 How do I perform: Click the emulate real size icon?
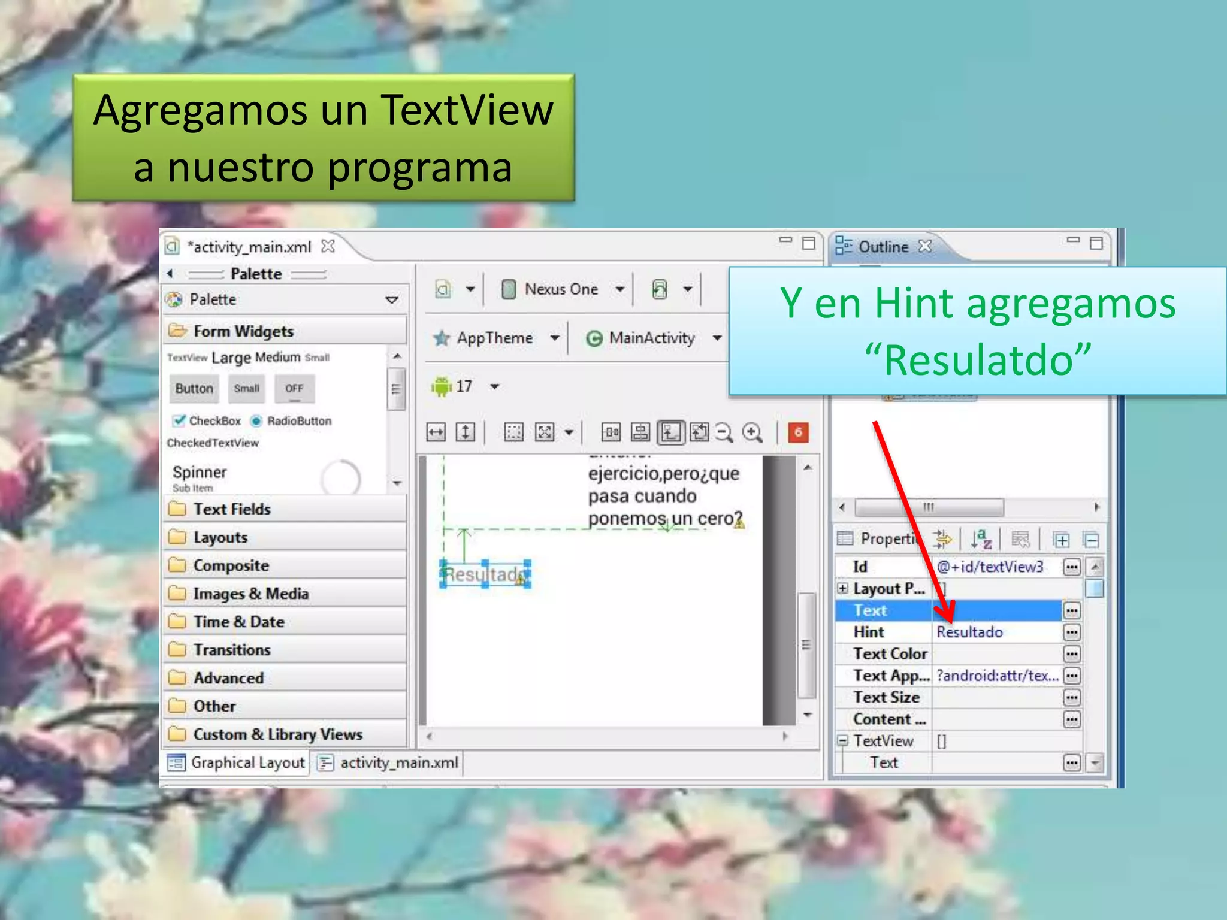click(x=671, y=432)
